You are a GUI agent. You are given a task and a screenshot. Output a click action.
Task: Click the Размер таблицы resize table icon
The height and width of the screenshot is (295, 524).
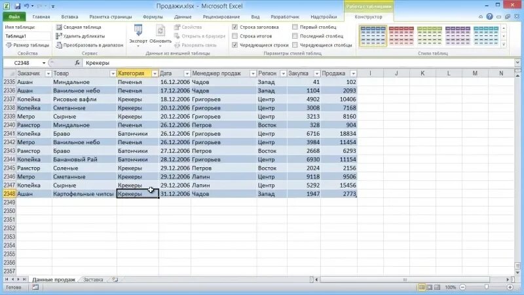[x=9, y=45]
